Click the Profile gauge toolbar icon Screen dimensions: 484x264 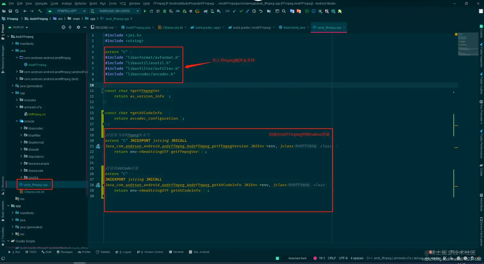pyautogui.click(x=178, y=11)
